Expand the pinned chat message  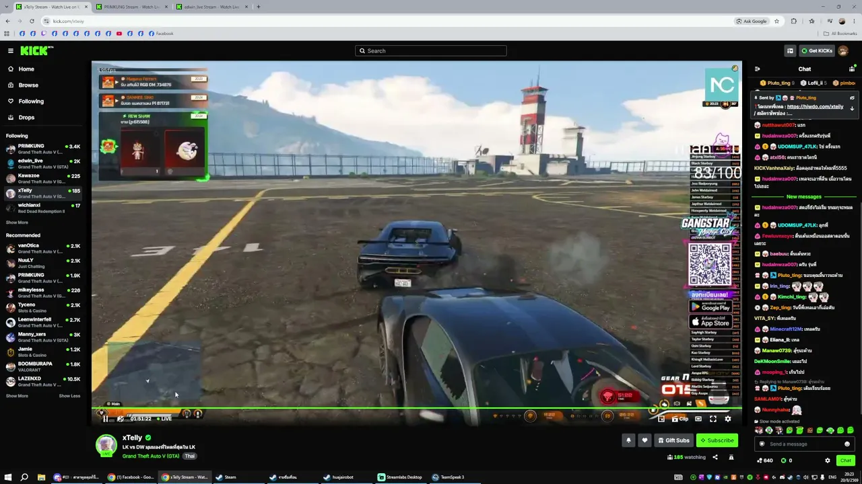[852, 108]
